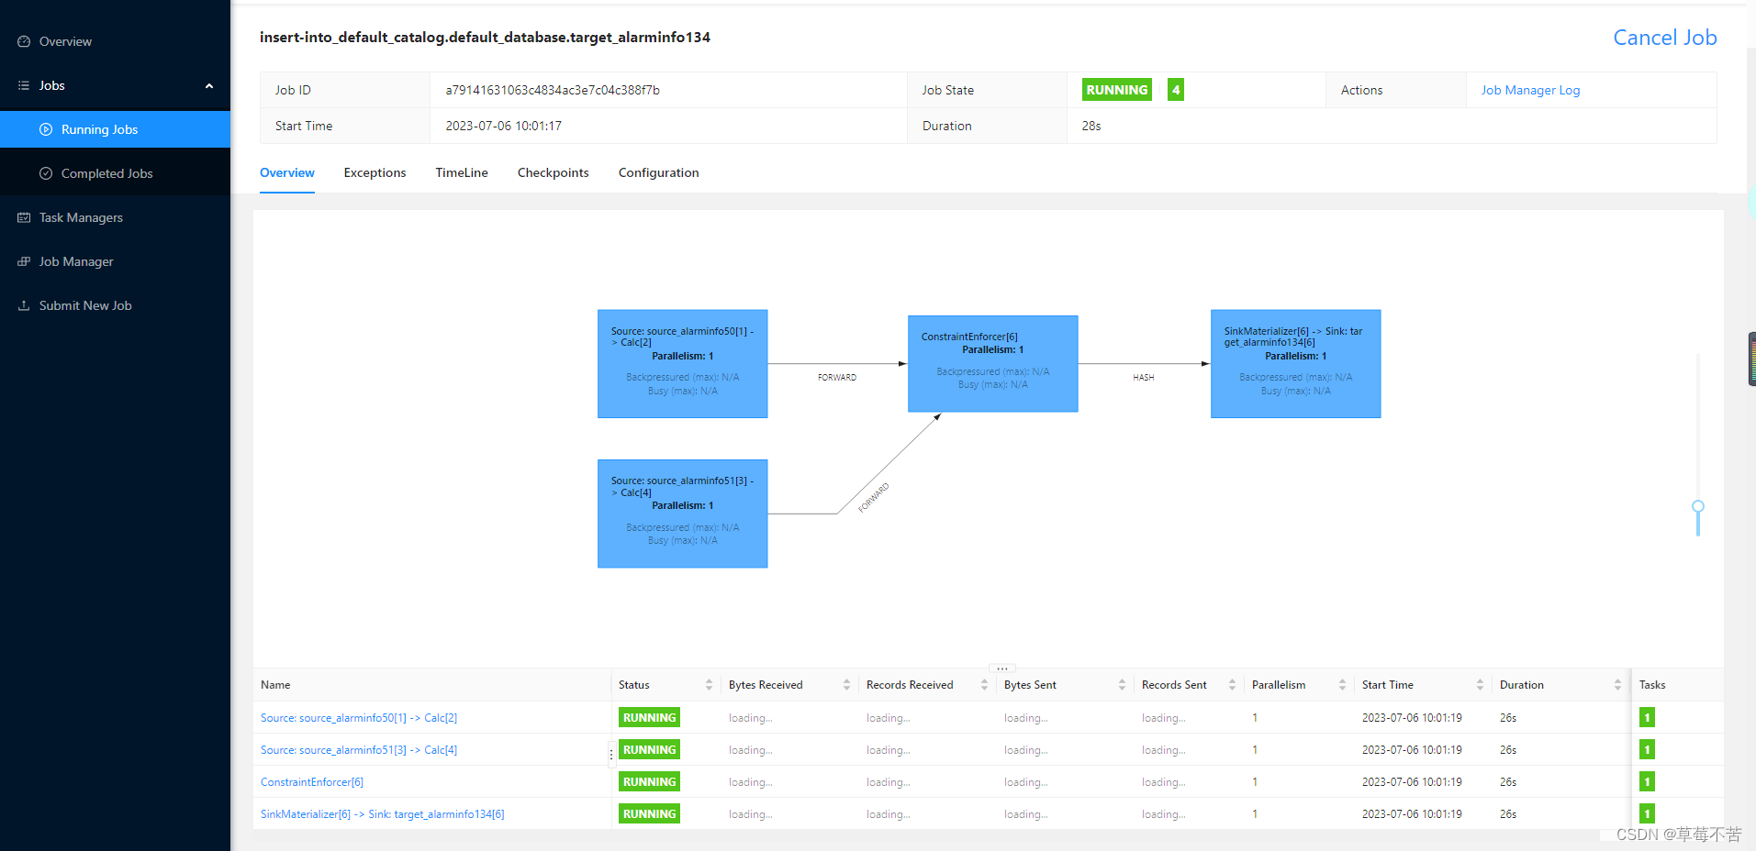Click the Tasks column header
The height and width of the screenshot is (851, 1756).
pos(1652,685)
